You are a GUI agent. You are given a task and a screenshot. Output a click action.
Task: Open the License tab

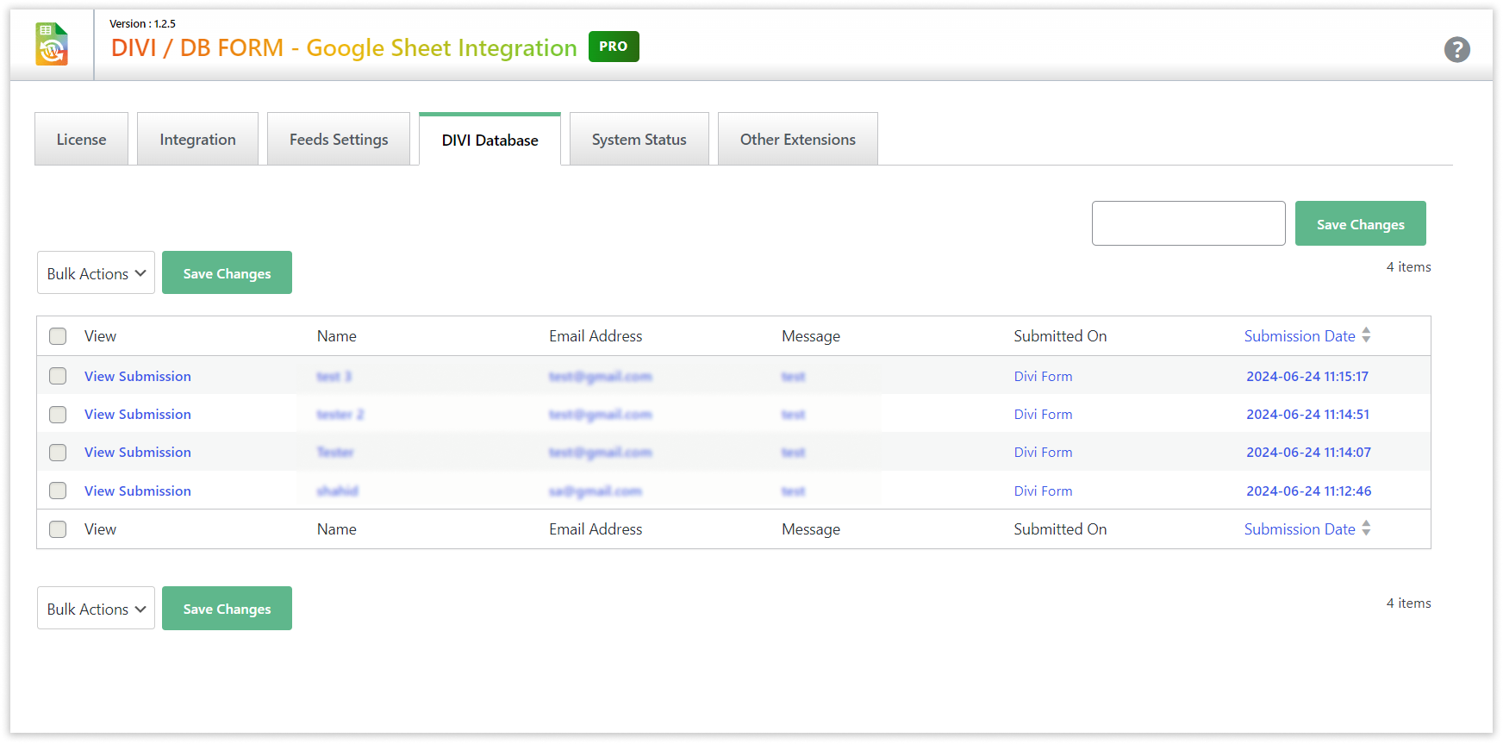click(81, 140)
